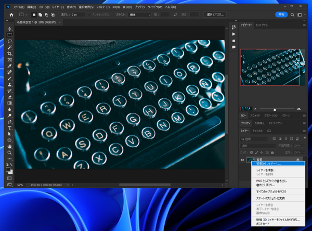Select the Hand tool
This screenshot has height=231, width=312.
pyautogui.click(x=9, y=146)
